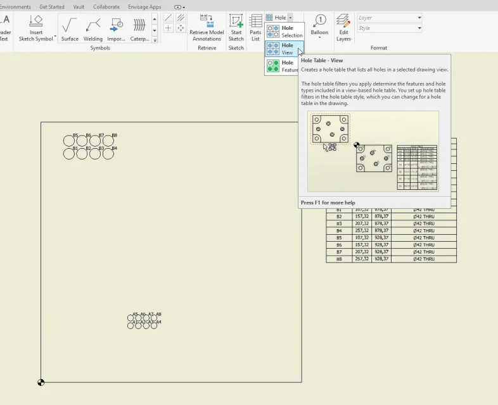Click the Retrieve panel label
Viewport: 498px width, 405px height.
[207, 48]
